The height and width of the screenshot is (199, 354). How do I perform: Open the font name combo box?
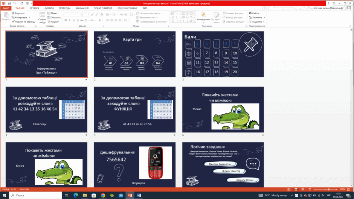73,14
